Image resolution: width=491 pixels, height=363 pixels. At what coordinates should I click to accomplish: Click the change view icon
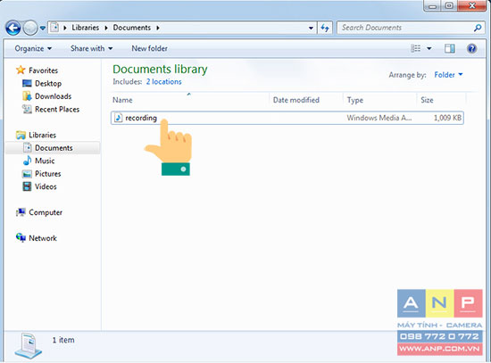pyautogui.click(x=415, y=48)
